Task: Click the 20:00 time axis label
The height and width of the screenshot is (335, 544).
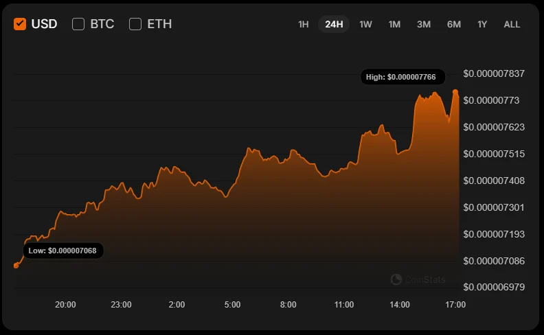Action: pyautogui.click(x=65, y=304)
